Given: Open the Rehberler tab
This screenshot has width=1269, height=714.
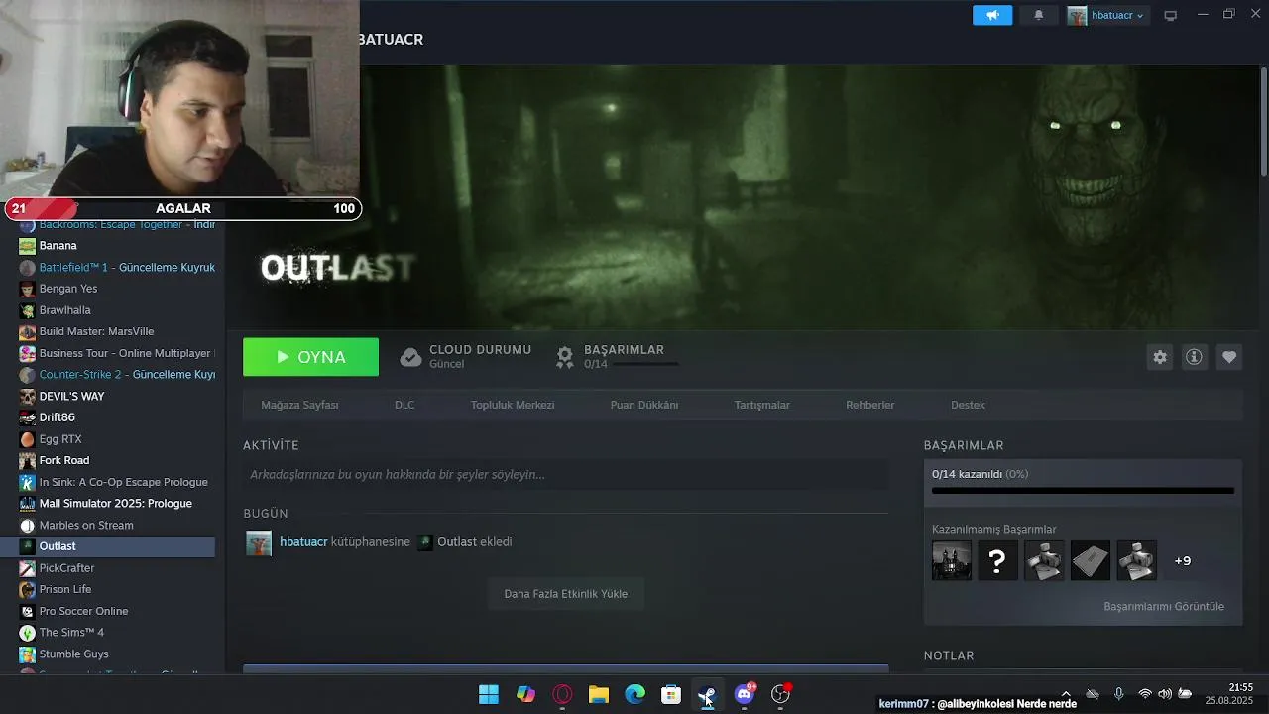Looking at the screenshot, I should click(870, 405).
